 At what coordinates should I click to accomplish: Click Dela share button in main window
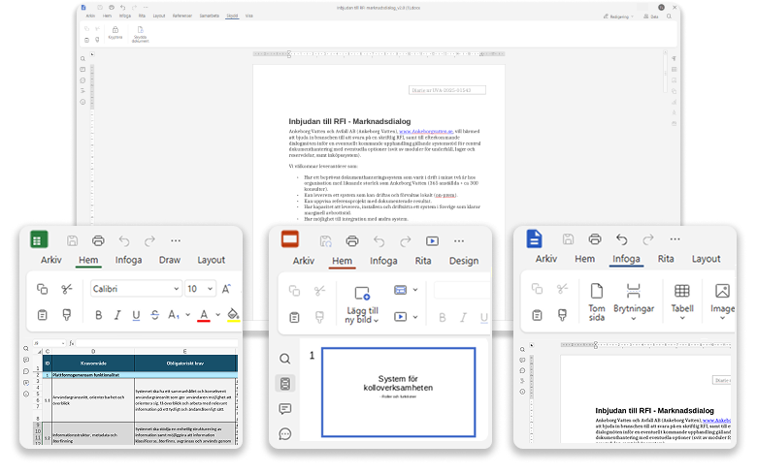pyautogui.click(x=651, y=16)
